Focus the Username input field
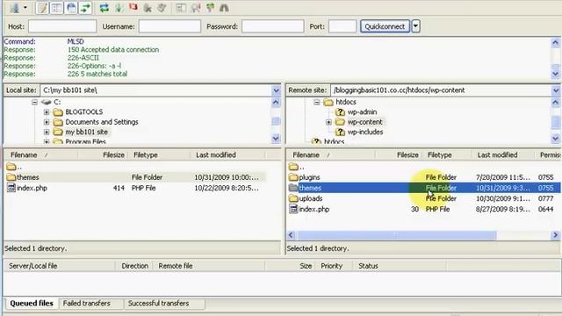562x316 pixels. [x=169, y=26]
